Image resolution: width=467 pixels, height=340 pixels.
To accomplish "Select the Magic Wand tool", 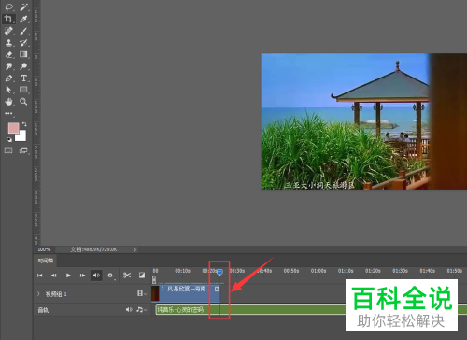I will 23,7.
